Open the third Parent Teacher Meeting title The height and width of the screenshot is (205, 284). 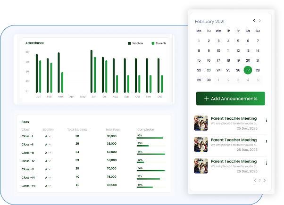[234, 162]
